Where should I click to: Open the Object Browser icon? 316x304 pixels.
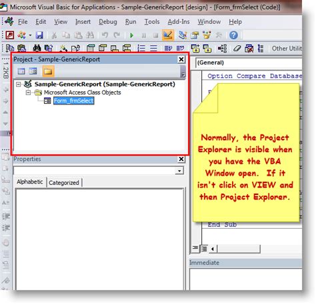207,35
